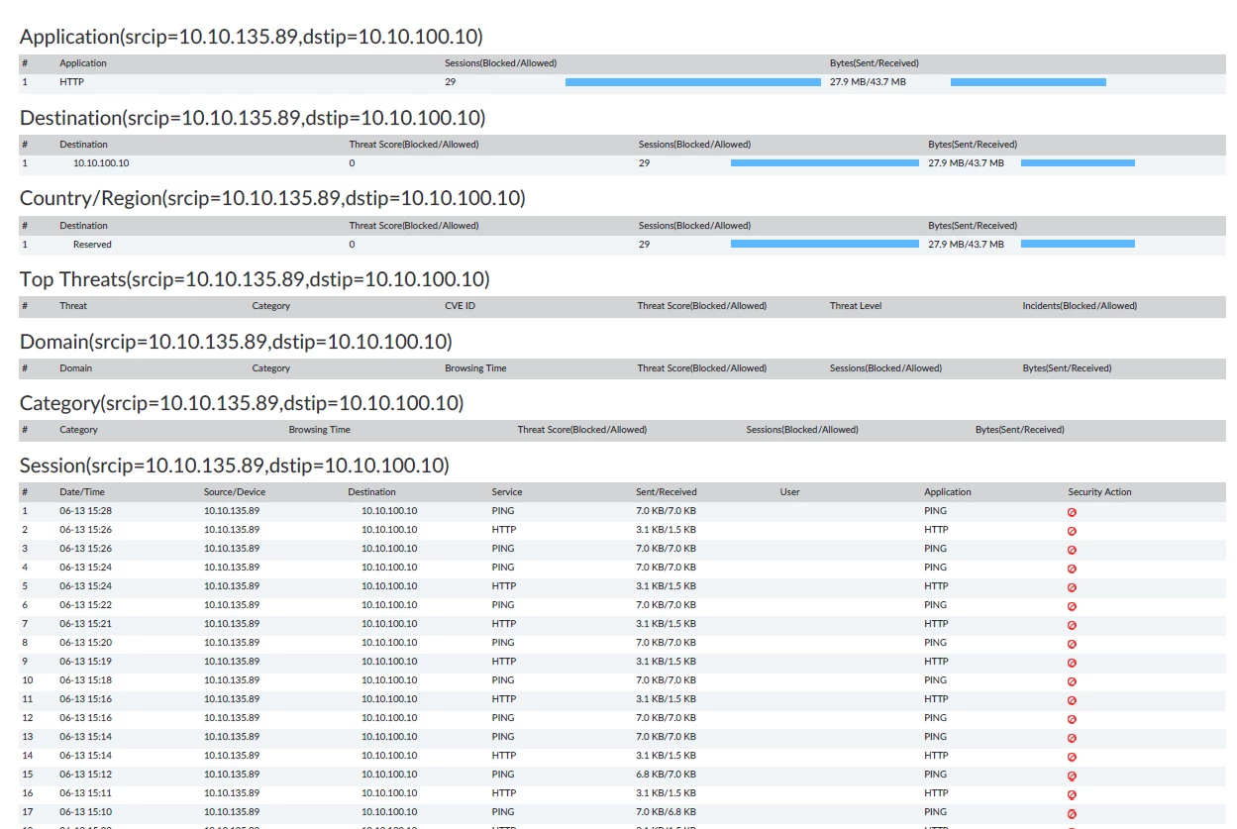The image size is (1237, 829).
Task: Click the Domain section heading
Action: click(x=236, y=342)
